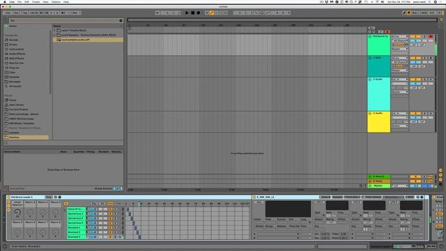This screenshot has width=446, height=251.
Task: Click the Hide button in chain list
Action: click(118, 204)
